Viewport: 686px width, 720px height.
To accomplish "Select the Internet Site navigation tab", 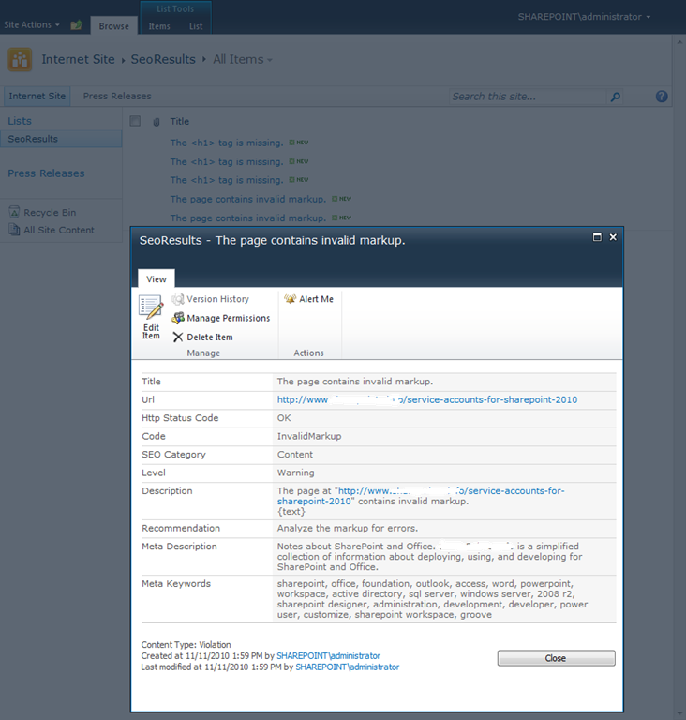I will 37,96.
